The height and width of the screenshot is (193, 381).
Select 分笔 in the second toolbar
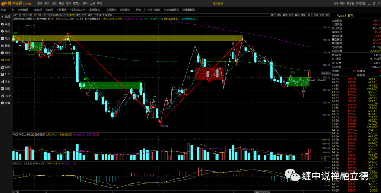pyautogui.click(x=4, y=10)
